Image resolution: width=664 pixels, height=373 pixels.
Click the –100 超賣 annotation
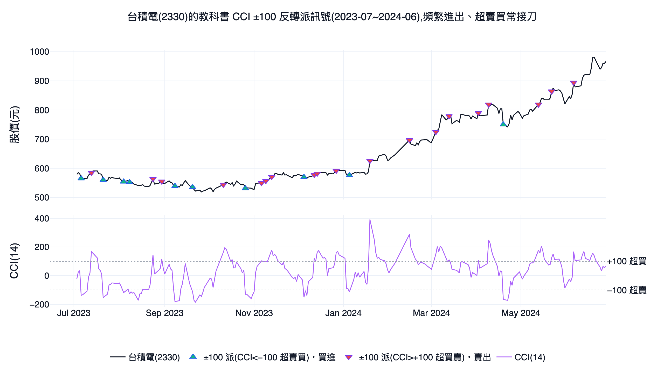627,290
